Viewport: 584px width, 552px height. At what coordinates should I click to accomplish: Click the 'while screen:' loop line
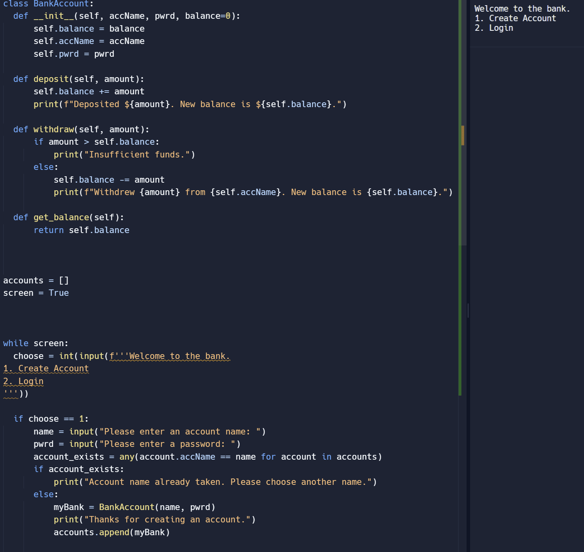coord(36,343)
